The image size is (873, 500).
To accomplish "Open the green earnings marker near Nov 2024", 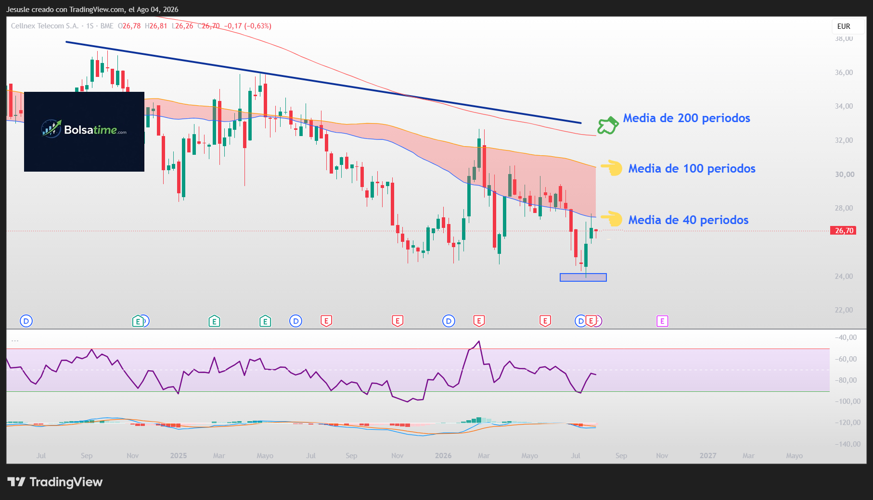I will point(138,321).
